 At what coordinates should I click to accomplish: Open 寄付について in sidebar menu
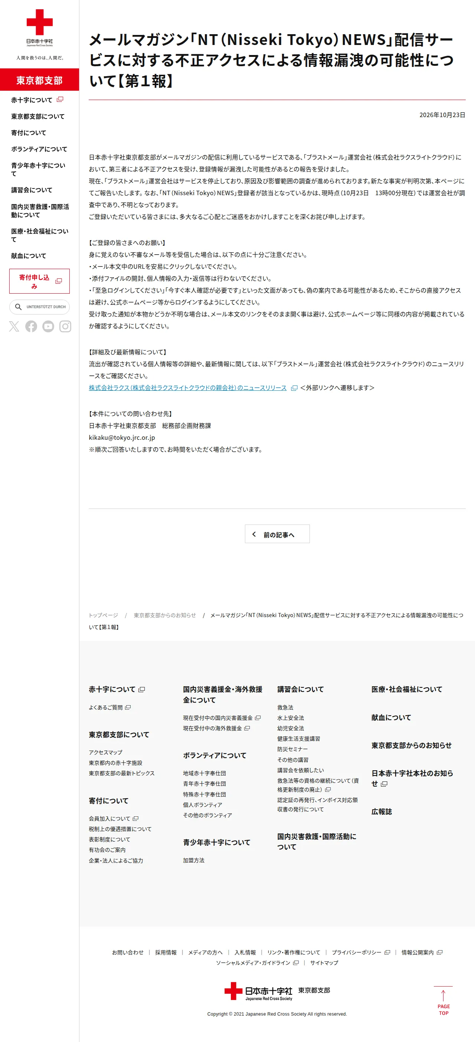tap(29, 133)
